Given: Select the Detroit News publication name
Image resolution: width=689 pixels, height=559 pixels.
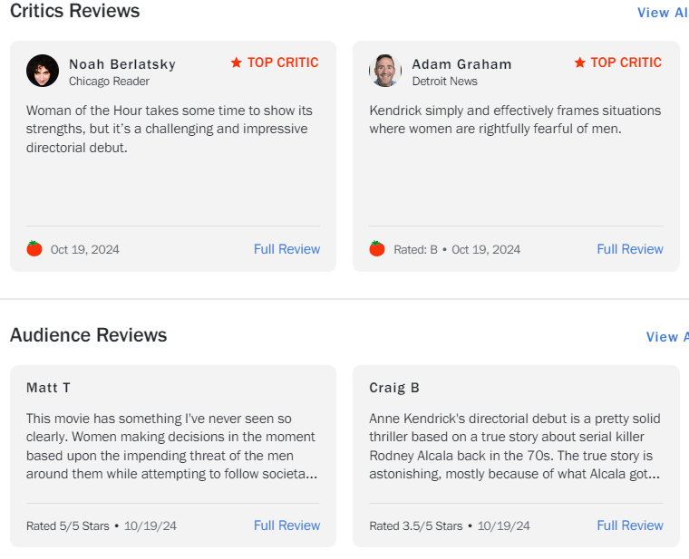Looking at the screenshot, I should pyautogui.click(x=444, y=82).
